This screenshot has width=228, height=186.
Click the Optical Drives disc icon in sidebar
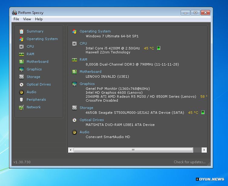click(21, 85)
